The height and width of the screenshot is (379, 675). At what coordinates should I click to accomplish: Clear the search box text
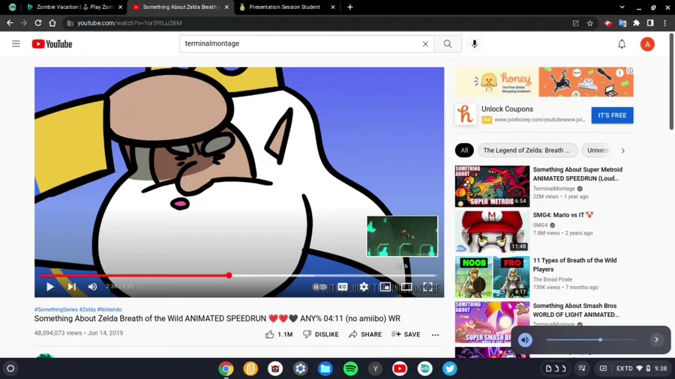coord(425,44)
